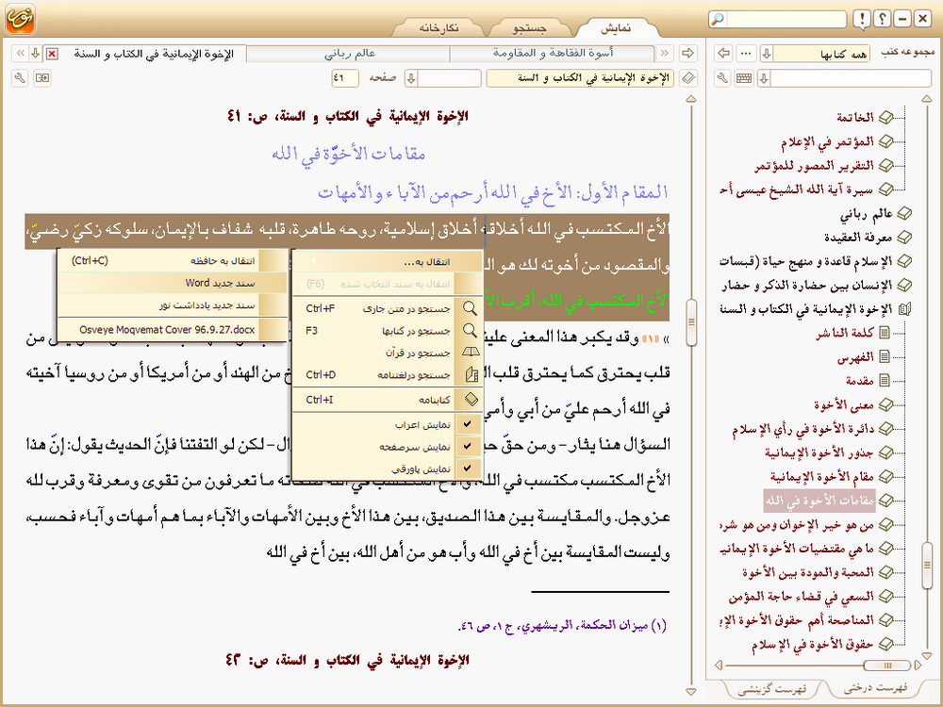Screen dimensions: 943x707
Task: Click the split view icon beside the wrench icon
Action: point(42,78)
